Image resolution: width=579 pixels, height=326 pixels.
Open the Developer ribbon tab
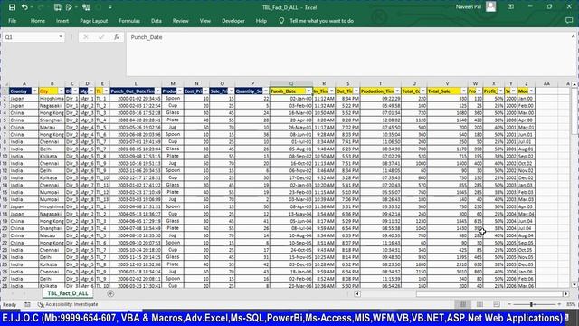pyautogui.click(x=233, y=21)
